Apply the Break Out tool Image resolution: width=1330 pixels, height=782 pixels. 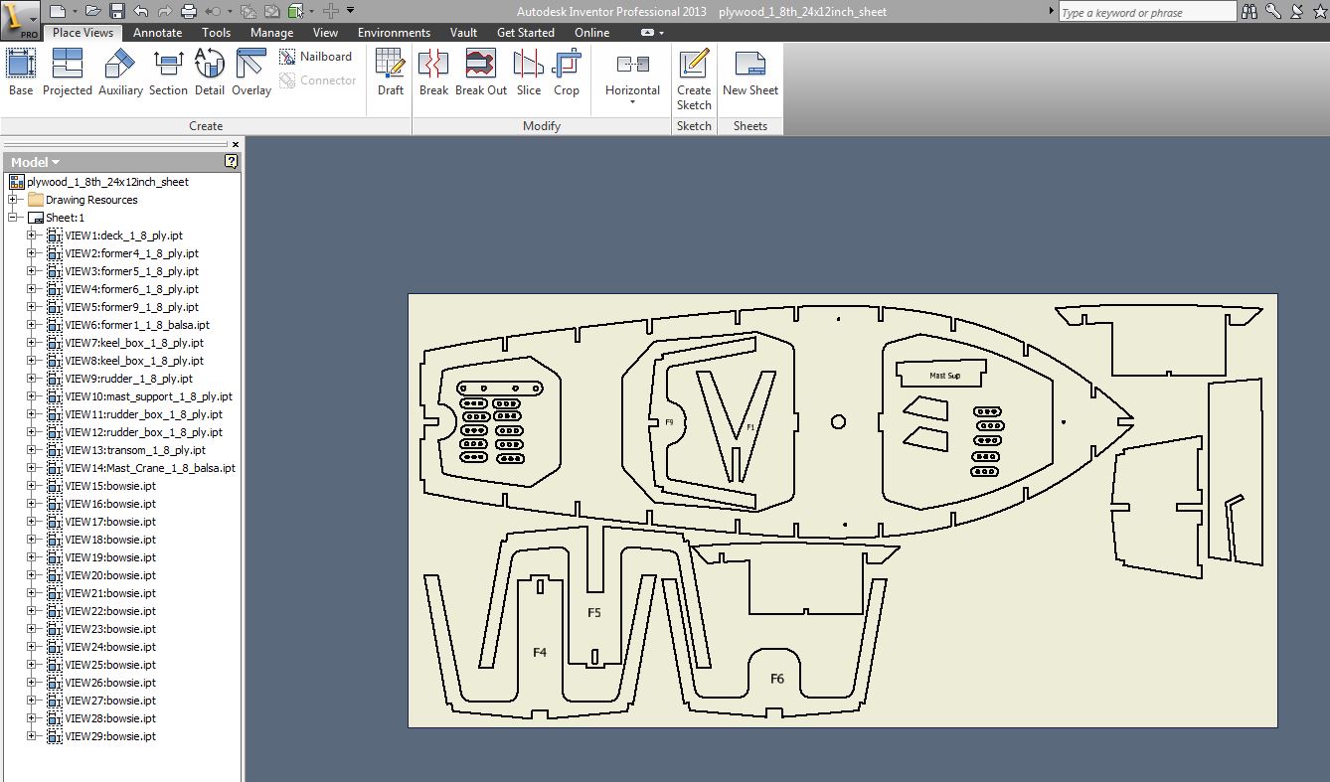point(481,73)
